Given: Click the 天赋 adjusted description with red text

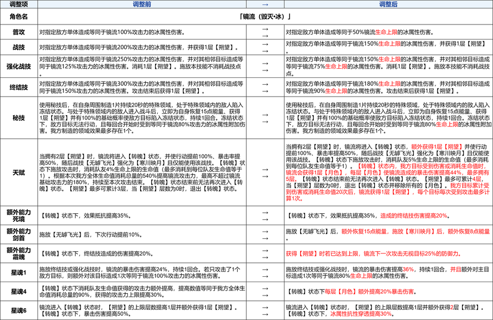Looking at the screenshot, I should click(x=387, y=172).
